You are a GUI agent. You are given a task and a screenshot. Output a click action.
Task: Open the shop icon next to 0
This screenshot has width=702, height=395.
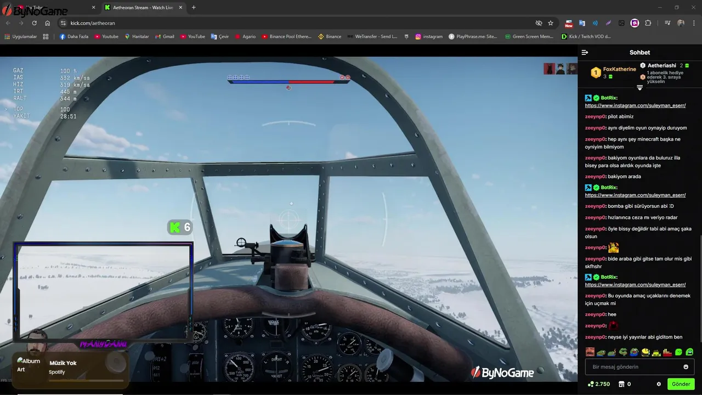[x=621, y=384]
